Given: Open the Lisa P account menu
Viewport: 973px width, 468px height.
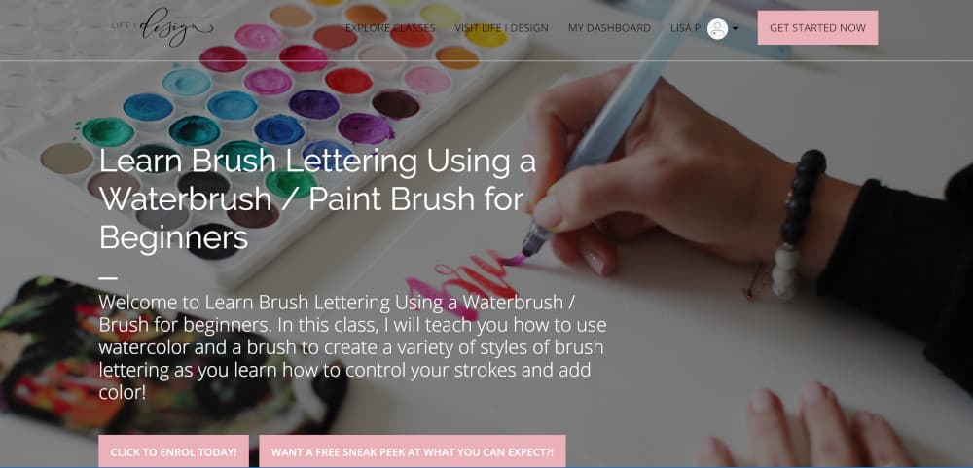Looking at the screenshot, I should pyautogui.click(x=685, y=28).
